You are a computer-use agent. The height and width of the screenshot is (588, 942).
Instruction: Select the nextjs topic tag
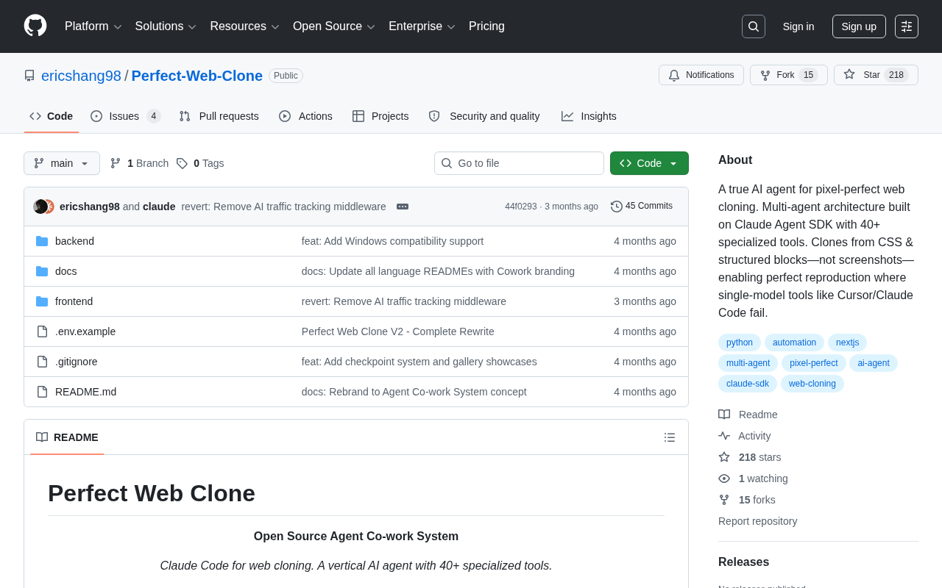(847, 343)
